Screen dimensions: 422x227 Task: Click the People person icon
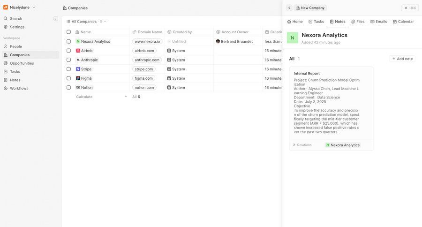pos(5,46)
